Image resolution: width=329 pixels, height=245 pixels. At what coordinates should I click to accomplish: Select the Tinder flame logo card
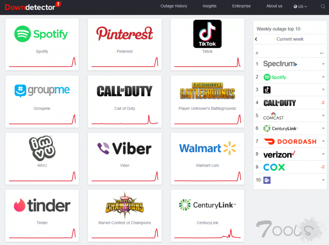[x=42, y=215]
